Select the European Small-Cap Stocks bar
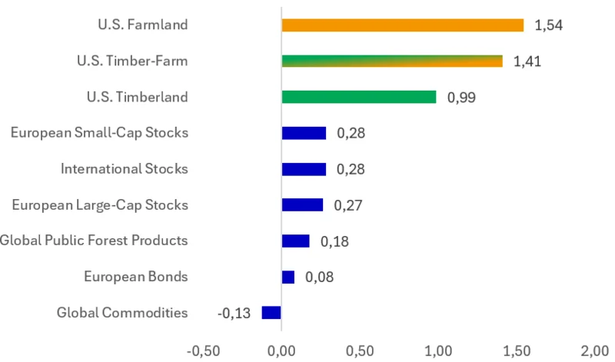The width and height of the screenshot is (615, 362). click(304, 133)
